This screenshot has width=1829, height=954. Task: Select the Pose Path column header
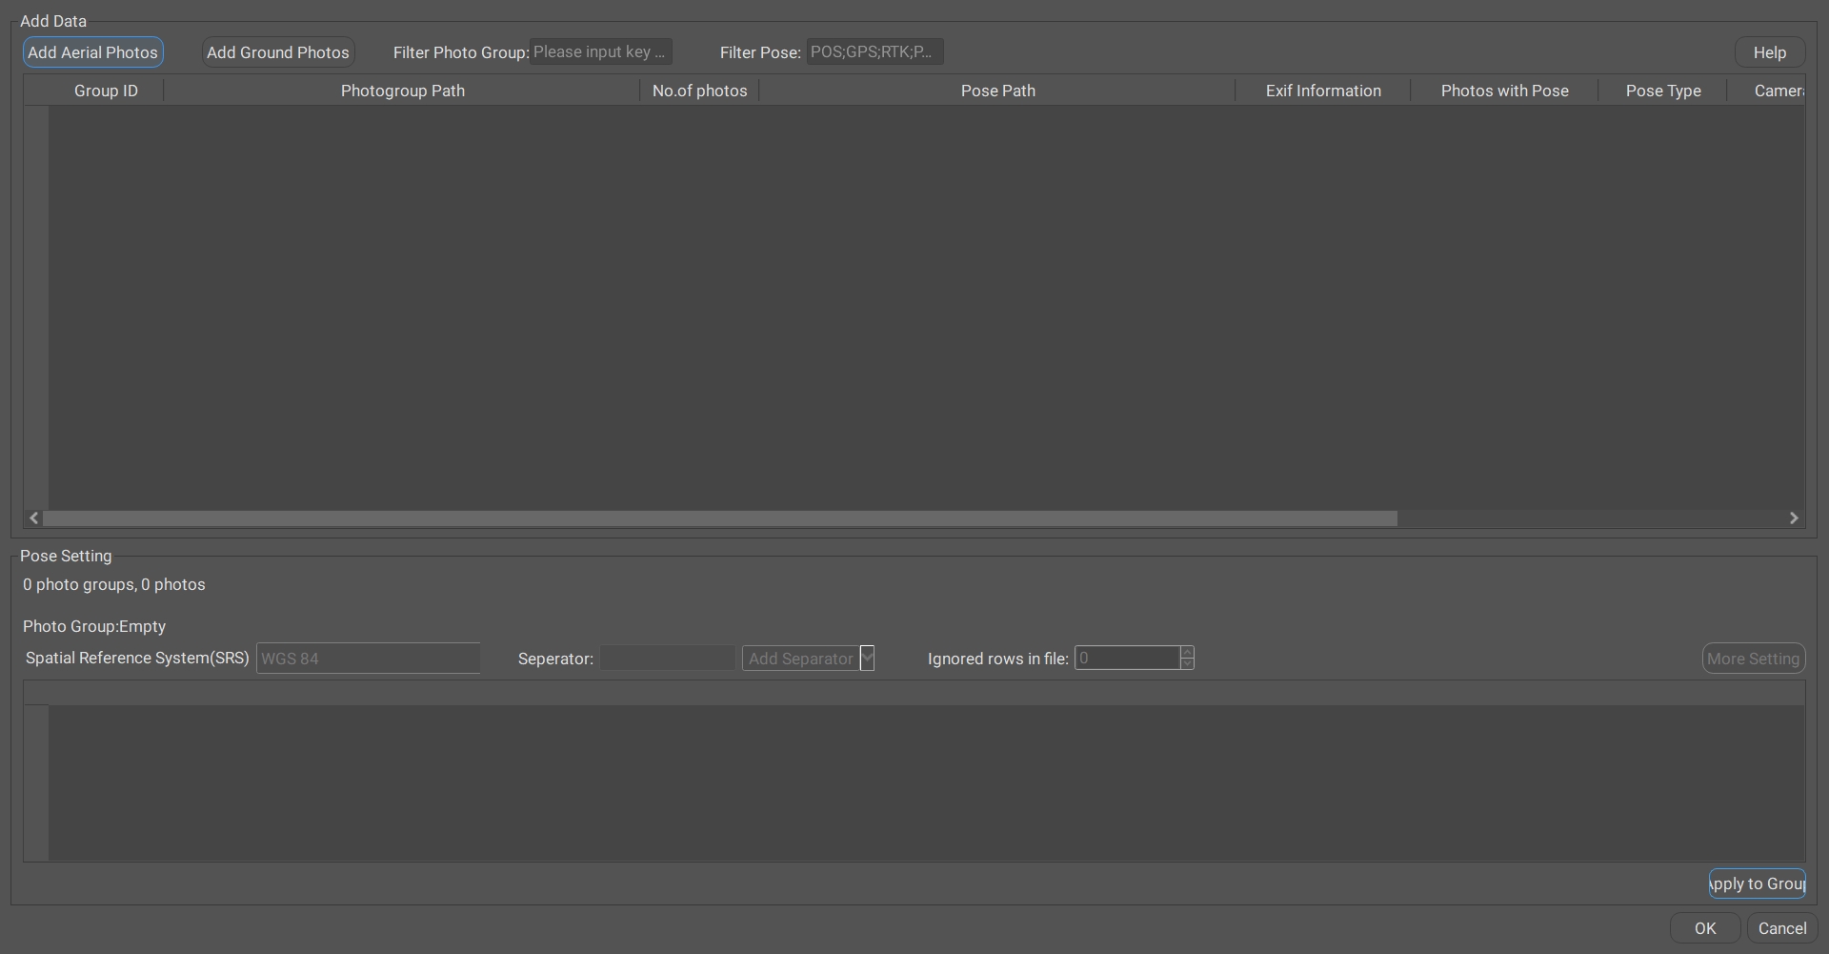[x=997, y=91]
